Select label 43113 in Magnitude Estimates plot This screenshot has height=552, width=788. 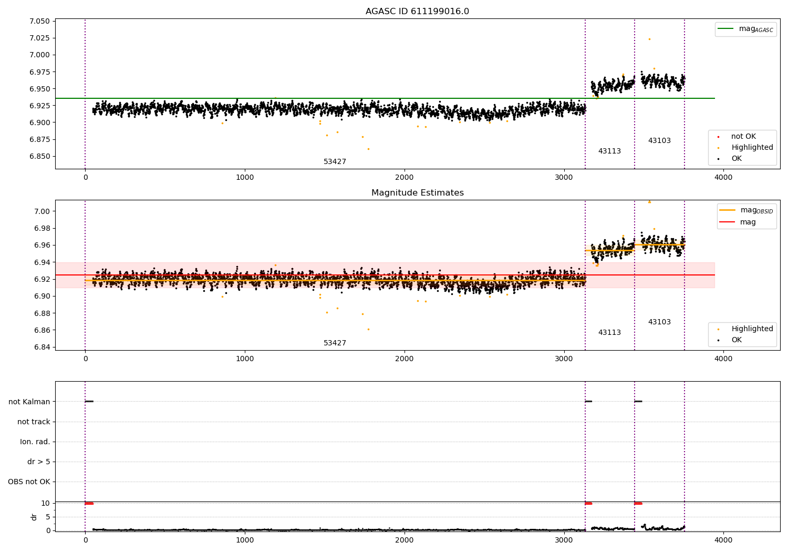coord(609,333)
